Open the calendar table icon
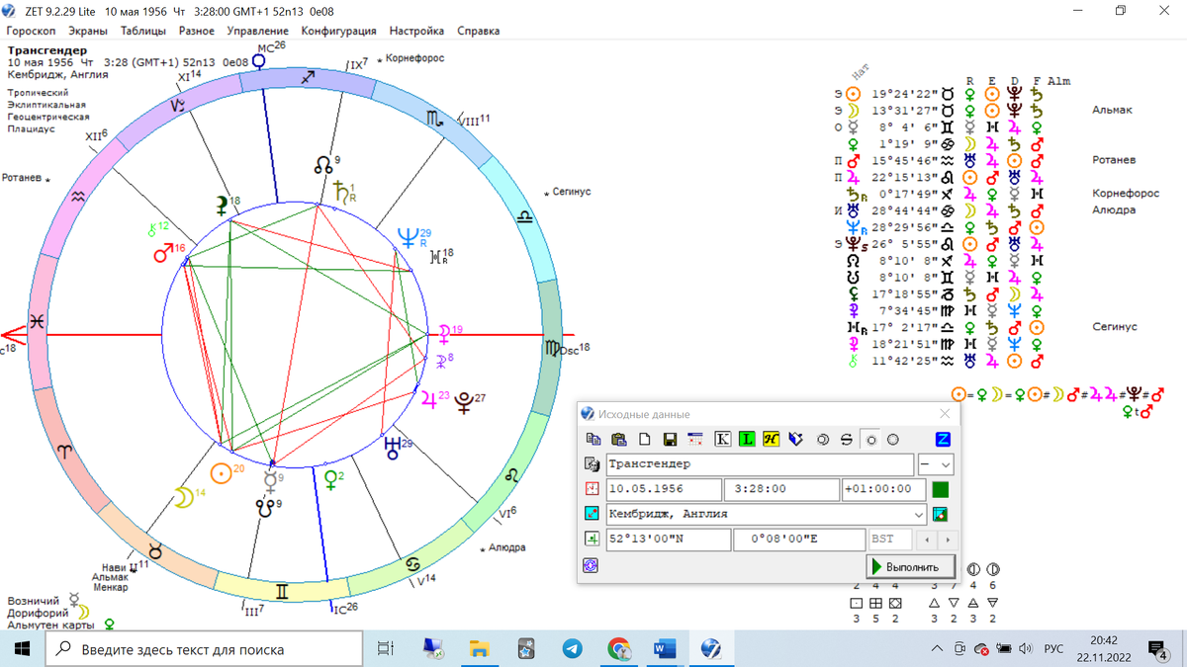1187x667 pixels. pos(695,439)
